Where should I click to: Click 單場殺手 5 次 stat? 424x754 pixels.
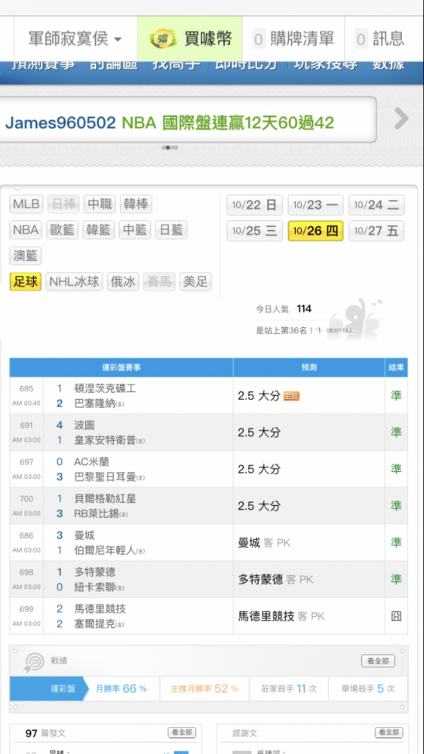pyautogui.click(x=368, y=688)
